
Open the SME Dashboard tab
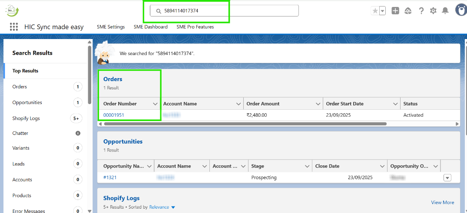tap(150, 27)
